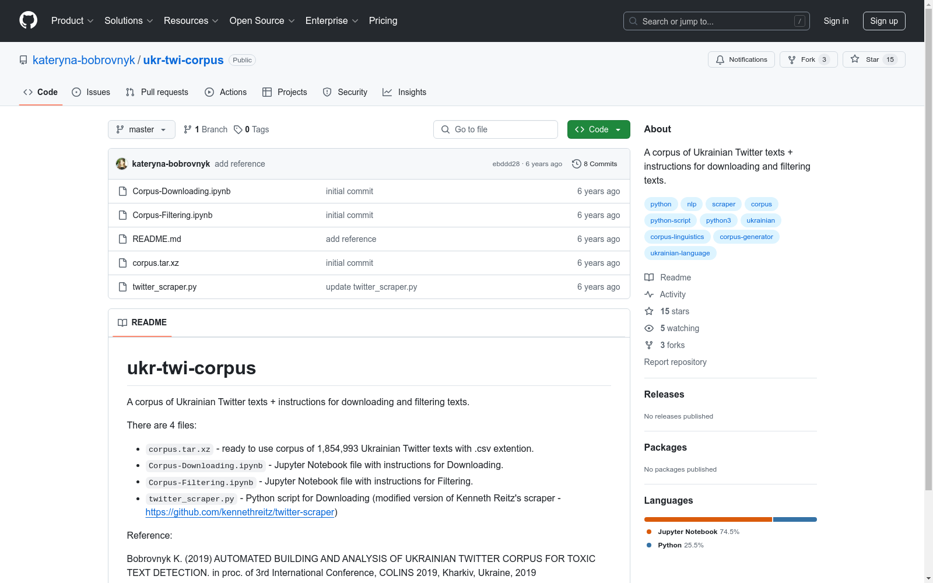Open commit history clock icon
Image resolution: width=933 pixels, height=583 pixels.
[x=577, y=164]
